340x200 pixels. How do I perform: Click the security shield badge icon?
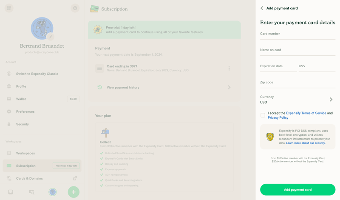[270, 137]
